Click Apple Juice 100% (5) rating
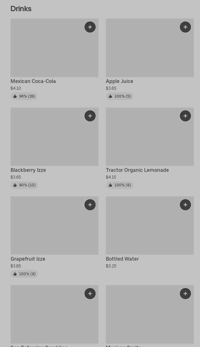 tap(120, 96)
